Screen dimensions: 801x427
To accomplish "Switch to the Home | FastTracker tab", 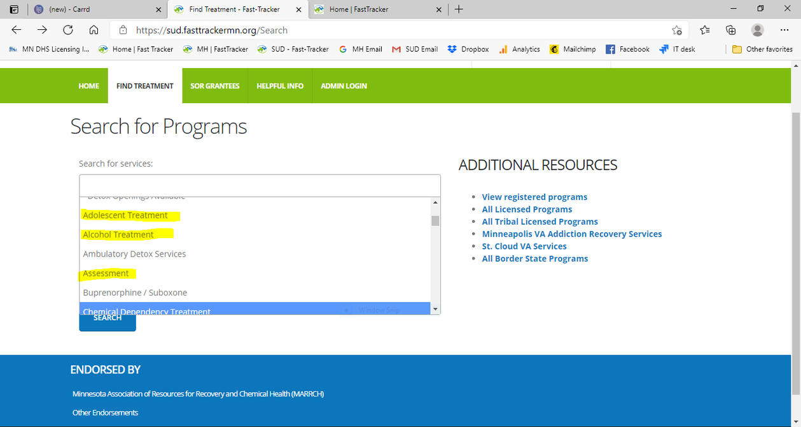I will click(359, 10).
